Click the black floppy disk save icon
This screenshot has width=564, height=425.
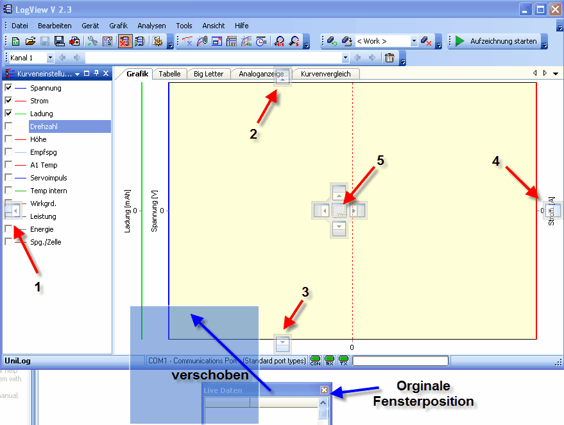click(x=59, y=41)
